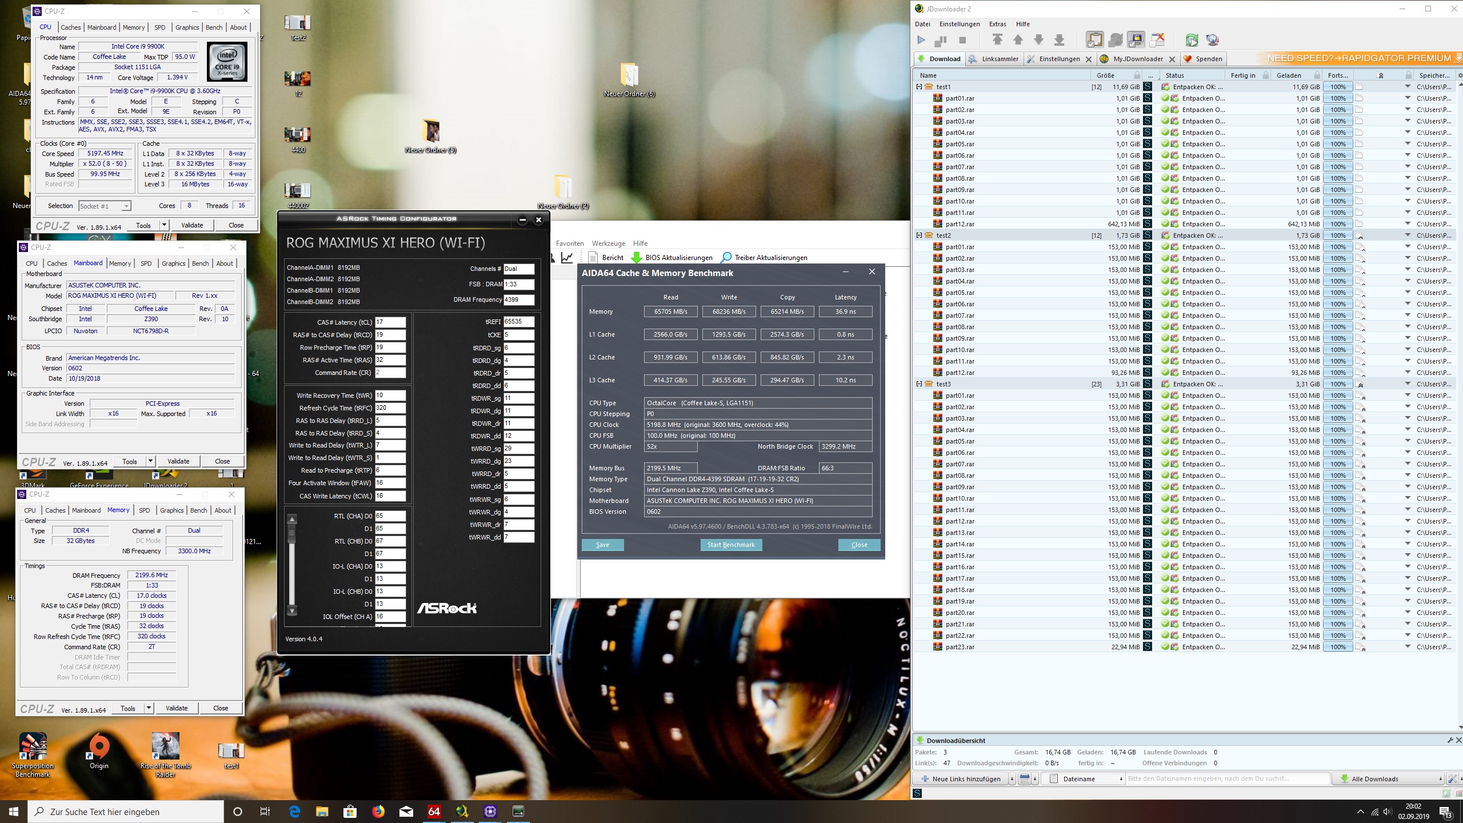This screenshot has width=1463, height=823.
Task: Click JDownloader reconnect globe icon
Action: pyautogui.click(x=1213, y=40)
